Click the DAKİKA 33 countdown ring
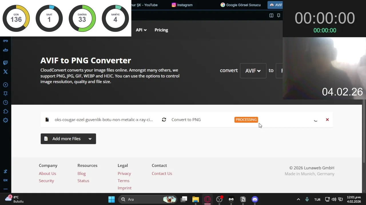Viewport: 366px width, 205px height. click(82, 18)
